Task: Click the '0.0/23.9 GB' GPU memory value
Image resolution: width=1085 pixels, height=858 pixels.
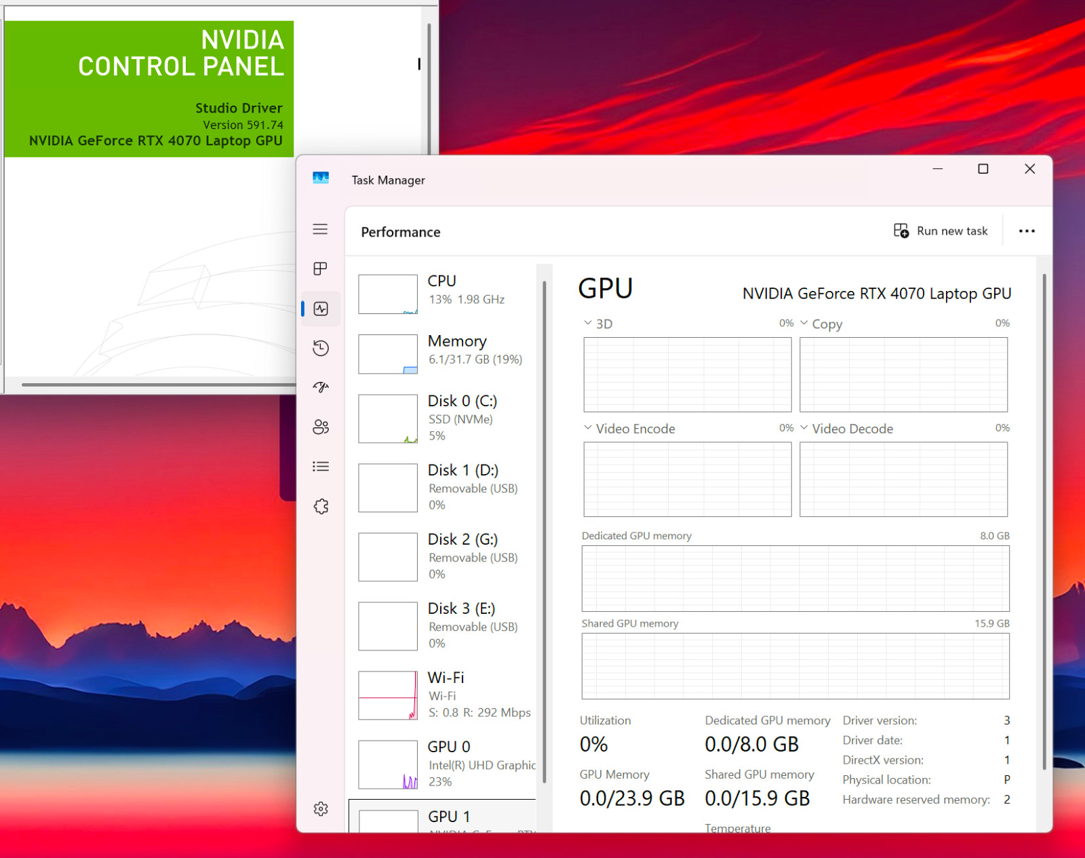Action: (632, 798)
